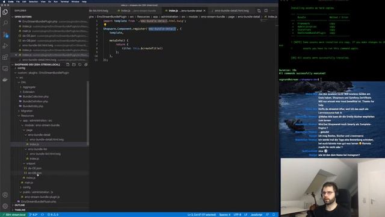Viewport: 385px width, 217px height.
Task: Open the Help menu
Action: pyautogui.click(x=84, y=1)
